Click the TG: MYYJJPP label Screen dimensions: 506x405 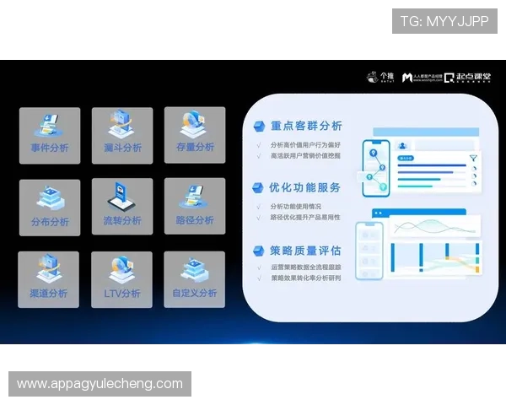click(444, 21)
